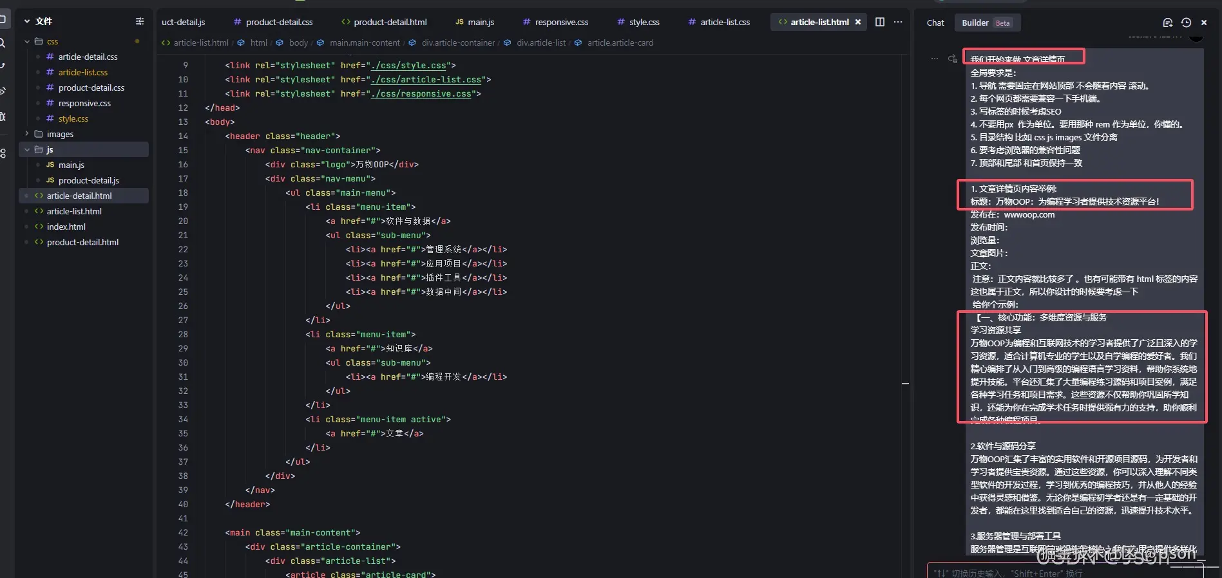Collapse the css folder in the file tree
Viewport: 1222px width, 578px height.
(27, 41)
